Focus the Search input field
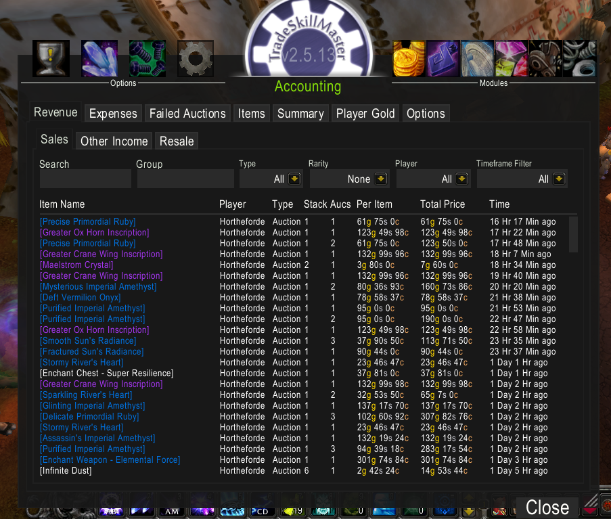This screenshot has height=519, width=611. click(x=85, y=179)
